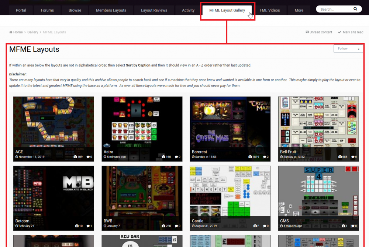Click the Bell-Fruit album title

(288, 152)
